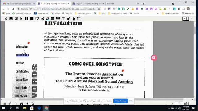Image resolution: width=198 pixels, height=111 pixels.
Task: Open the three-dot more options in the PDF toolbar
Action: coord(192,18)
